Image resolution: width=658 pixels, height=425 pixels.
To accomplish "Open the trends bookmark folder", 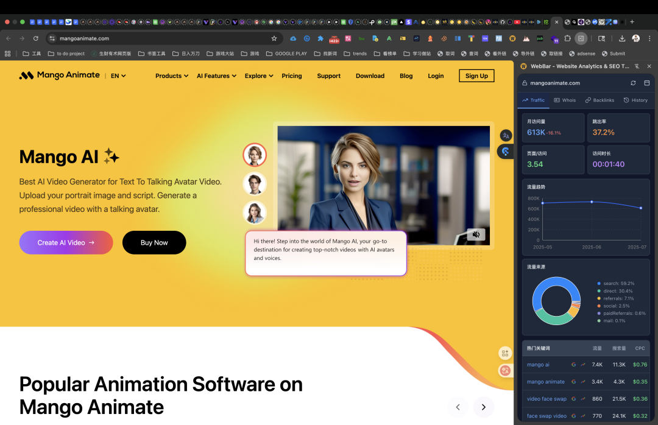I will pos(355,54).
